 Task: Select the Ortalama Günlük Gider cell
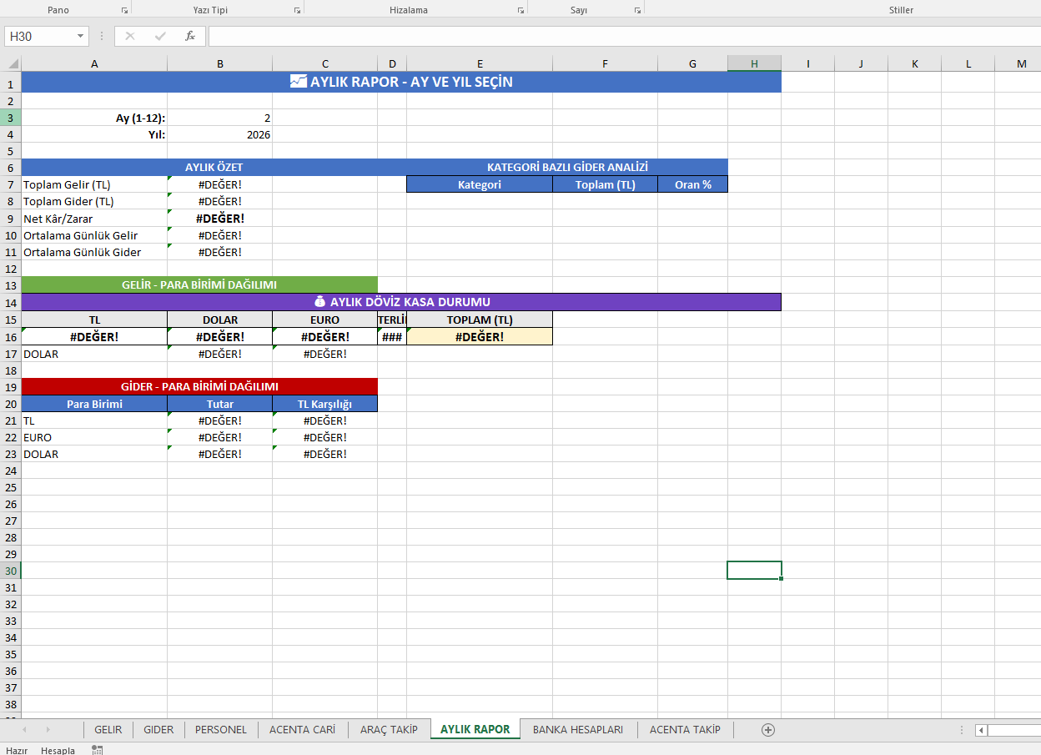coord(94,252)
